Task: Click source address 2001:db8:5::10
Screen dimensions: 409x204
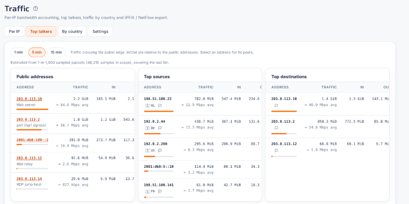Action: pos(159,167)
